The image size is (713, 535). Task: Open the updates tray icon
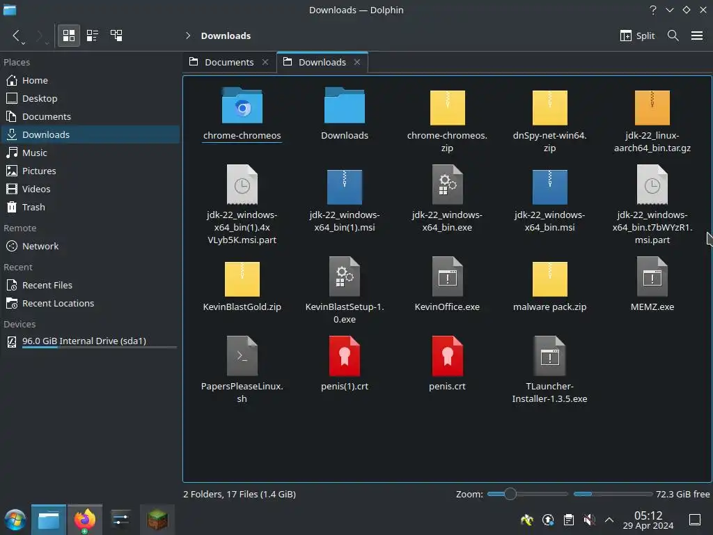548,520
